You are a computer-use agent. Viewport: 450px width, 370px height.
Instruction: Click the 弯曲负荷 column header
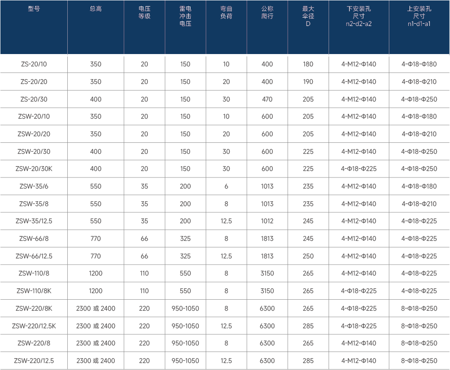[x=226, y=12]
